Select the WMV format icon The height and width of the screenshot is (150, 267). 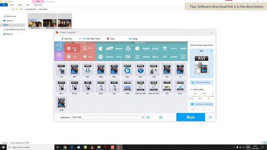click(x=101, y=70)
